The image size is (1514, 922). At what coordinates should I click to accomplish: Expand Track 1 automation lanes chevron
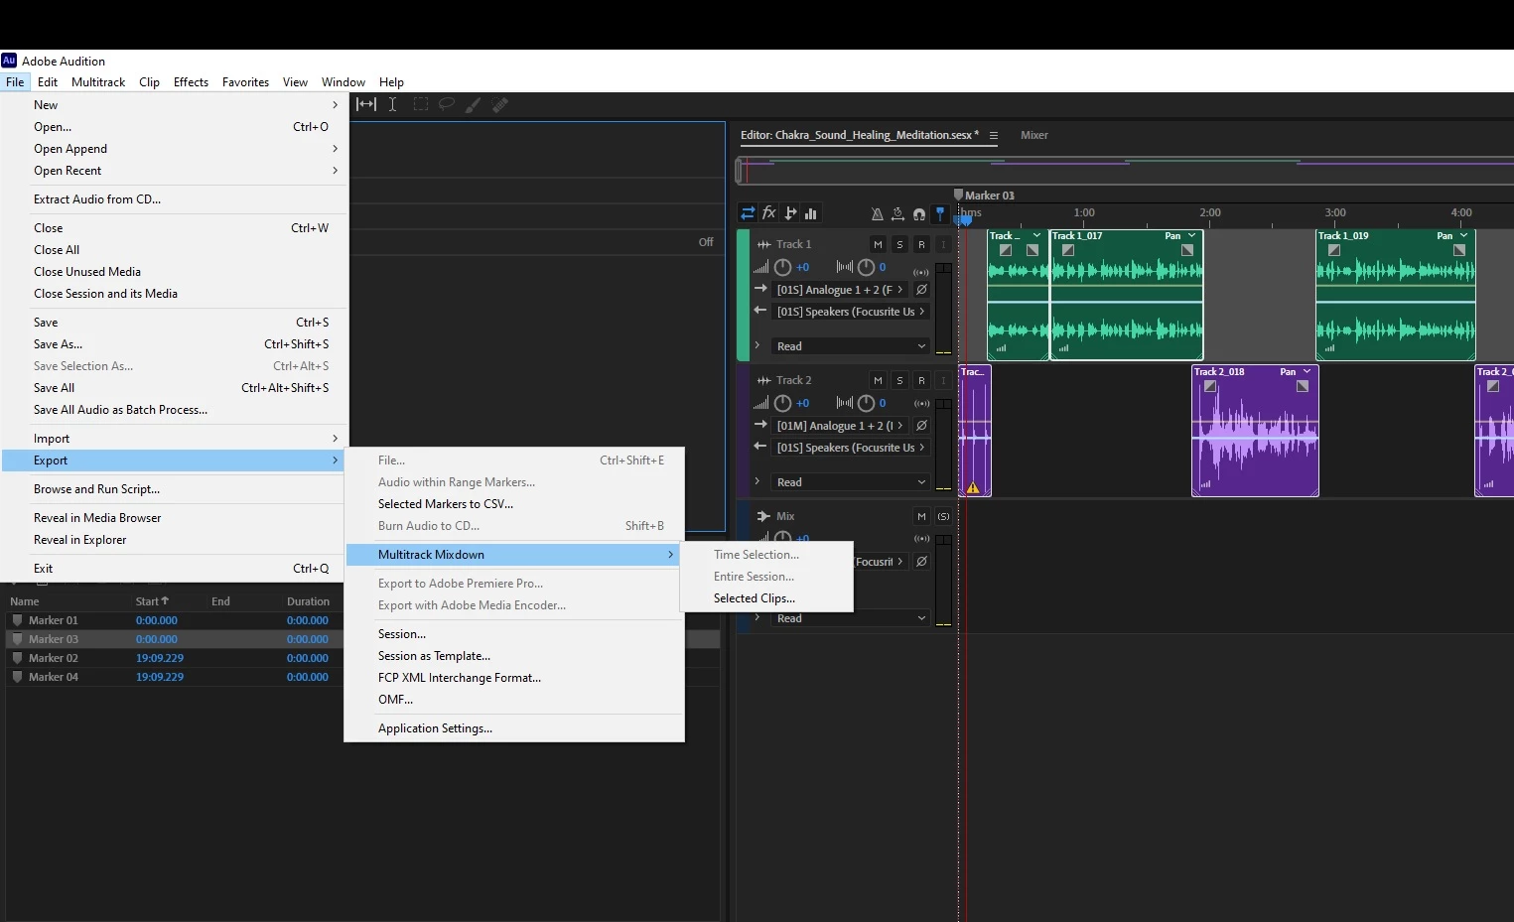757,345
